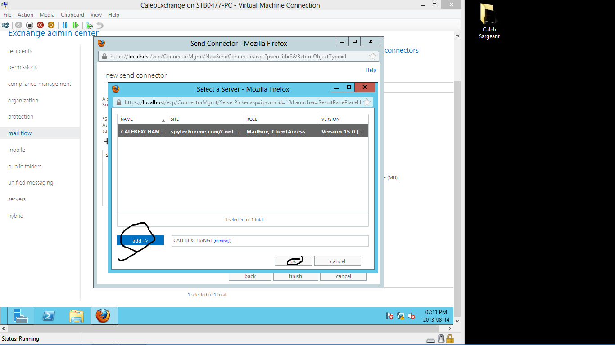Open the protection section
This screenshot has width=615, height=345.
click(21, 117)
